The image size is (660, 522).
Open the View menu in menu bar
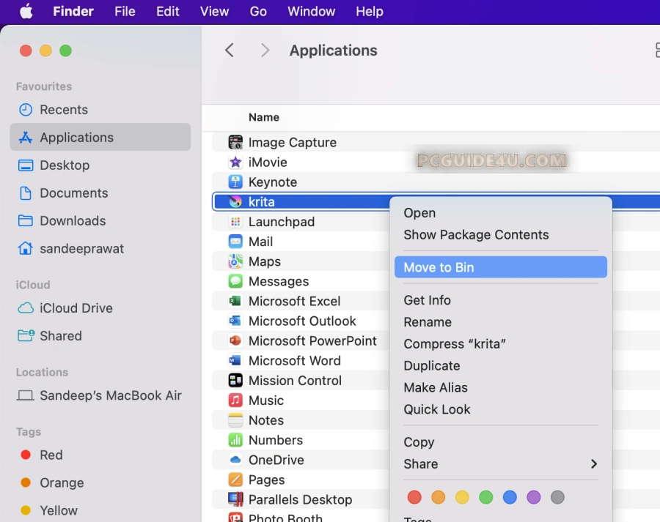click(214, 12)
